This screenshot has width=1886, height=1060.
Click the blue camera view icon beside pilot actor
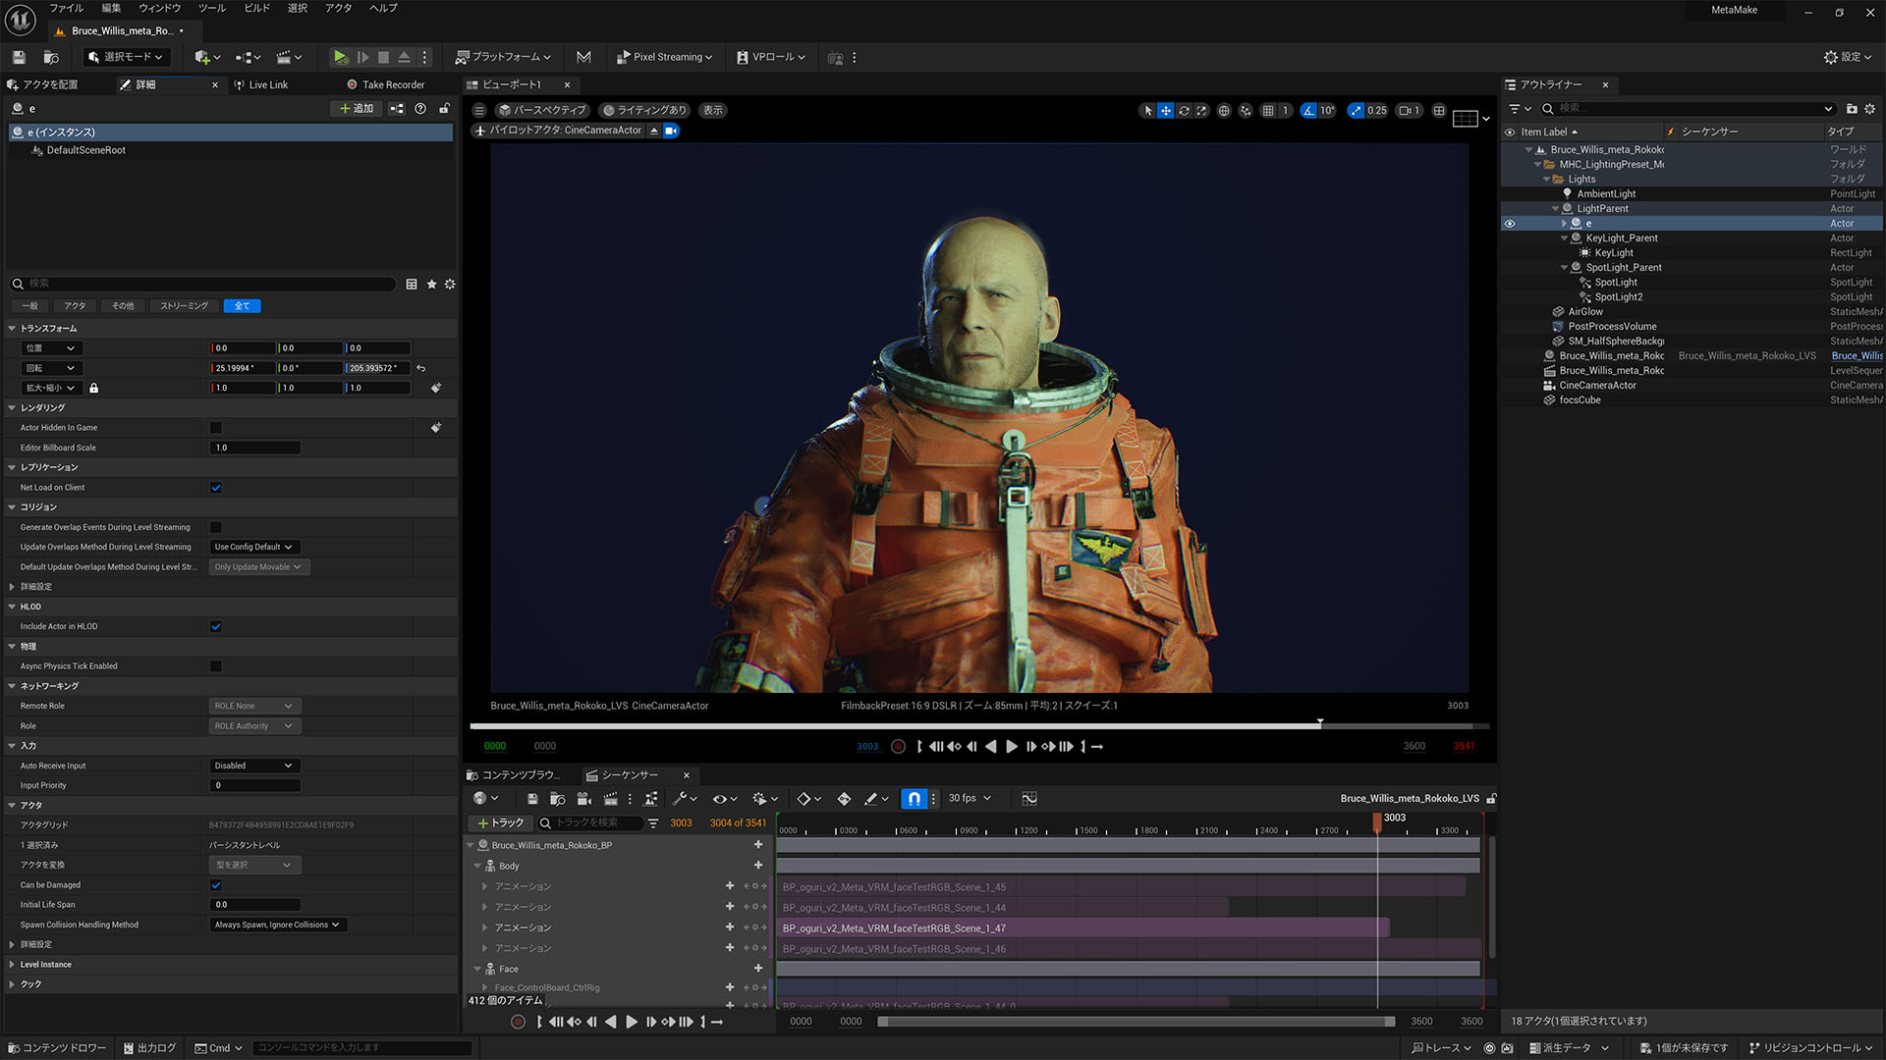(x=672, y=131)
